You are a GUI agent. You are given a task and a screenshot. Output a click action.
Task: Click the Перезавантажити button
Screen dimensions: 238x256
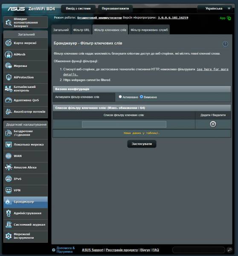point(115,9)
